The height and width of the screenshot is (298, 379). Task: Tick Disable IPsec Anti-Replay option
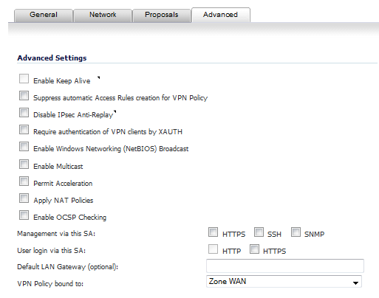click(24, 113)
